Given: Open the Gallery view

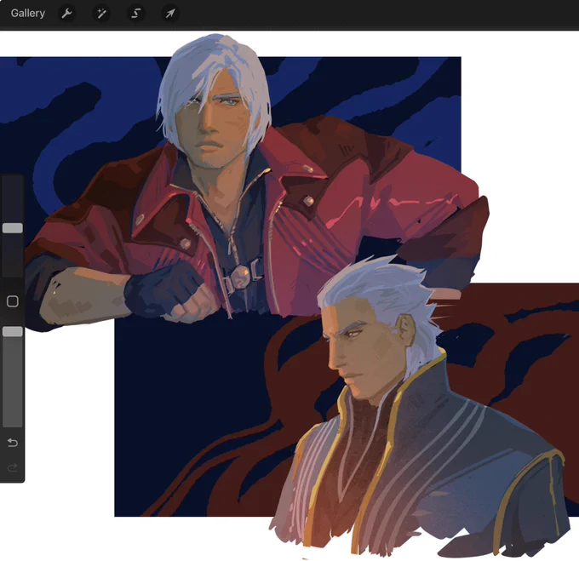Looking at the screenshot, I should point(28,14).
